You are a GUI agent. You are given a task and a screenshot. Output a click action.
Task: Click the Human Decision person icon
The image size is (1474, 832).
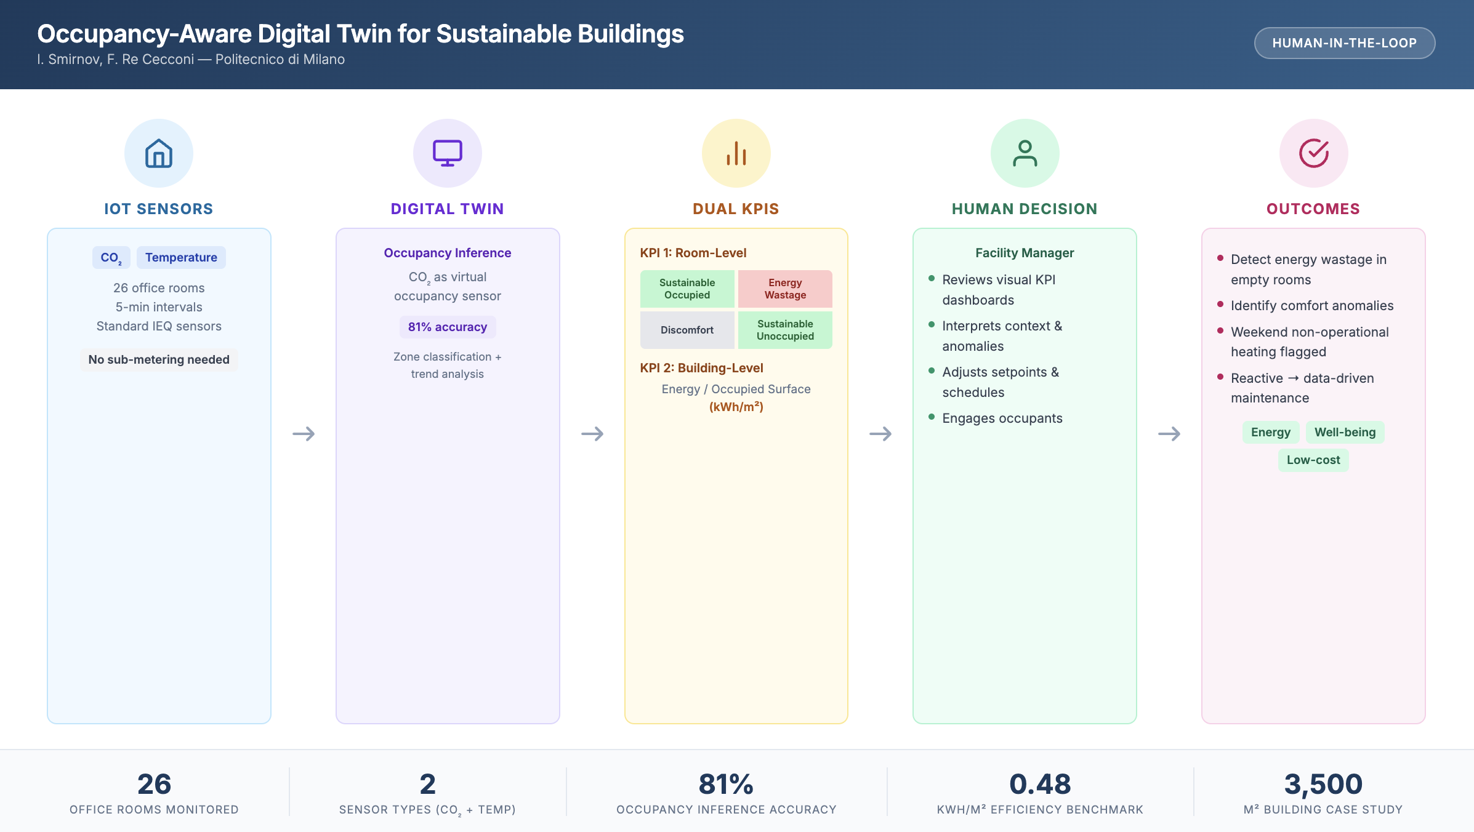tap(1025, 153)
